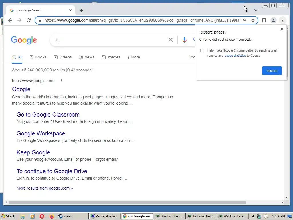
Task: Share this page using the share icon
Action: pos(244,20)
